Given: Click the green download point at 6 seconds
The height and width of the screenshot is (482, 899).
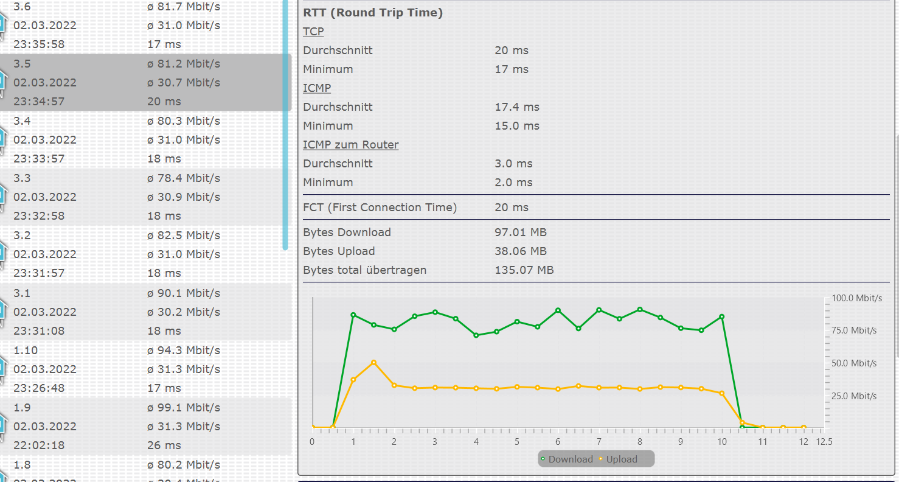Looking at the screenshot, I should pos(558,310).
